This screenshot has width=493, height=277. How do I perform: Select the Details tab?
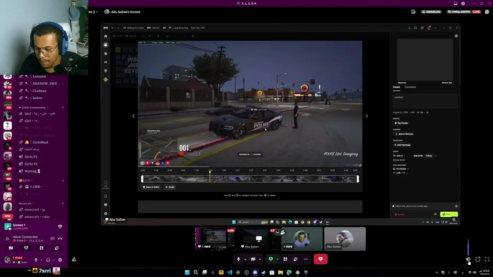tap(396, 87)
